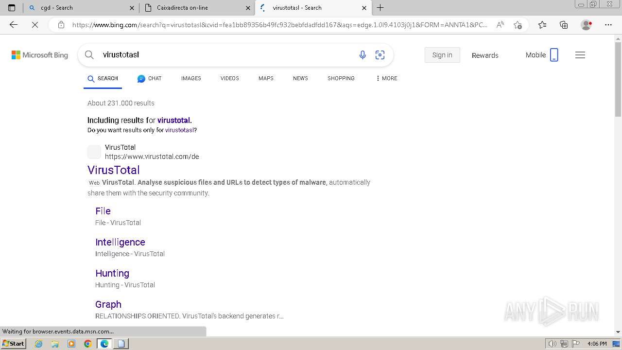Launch Google Chrome from taskbar

point(88,344)
